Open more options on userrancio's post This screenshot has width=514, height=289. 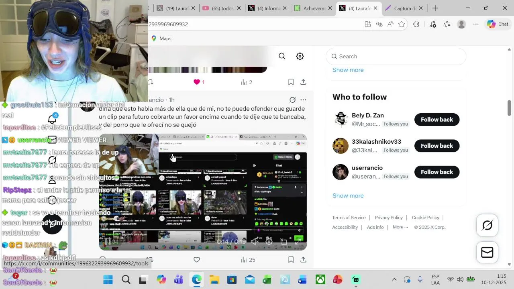pos(303,100)
